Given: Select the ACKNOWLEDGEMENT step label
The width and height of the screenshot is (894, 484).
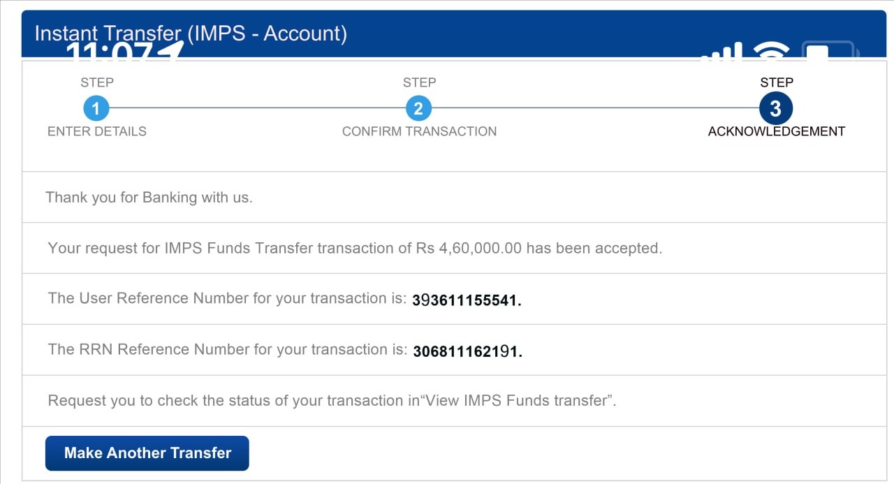Looking at the screenshot, I should point(776,131).
